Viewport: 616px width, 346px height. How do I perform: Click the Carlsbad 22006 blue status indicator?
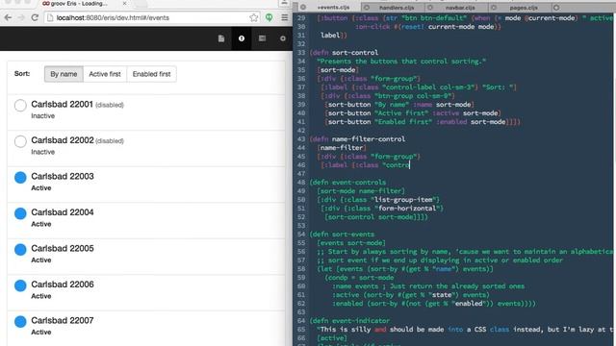point(20,285)
